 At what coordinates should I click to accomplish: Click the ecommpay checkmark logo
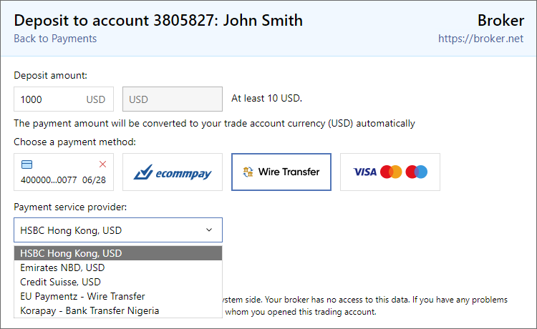[x=143, y=172]
